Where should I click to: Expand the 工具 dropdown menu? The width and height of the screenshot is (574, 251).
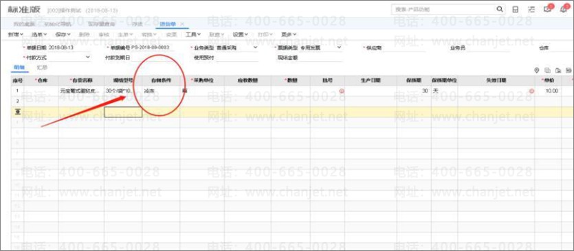193,34
